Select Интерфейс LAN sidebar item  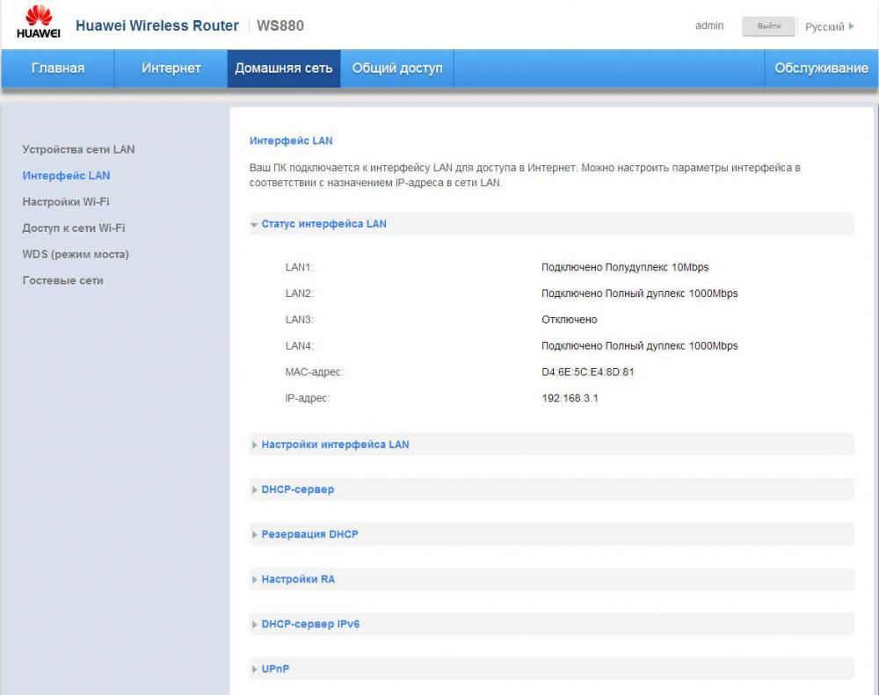tap(66, 176)
